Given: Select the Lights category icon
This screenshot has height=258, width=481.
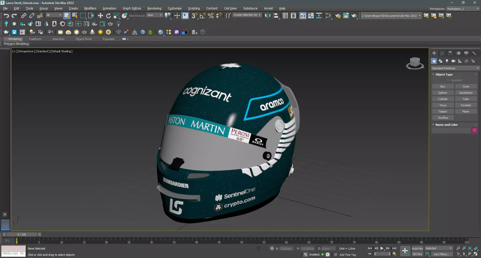Looking at the screenshot, I should click(x=447, y=61).
